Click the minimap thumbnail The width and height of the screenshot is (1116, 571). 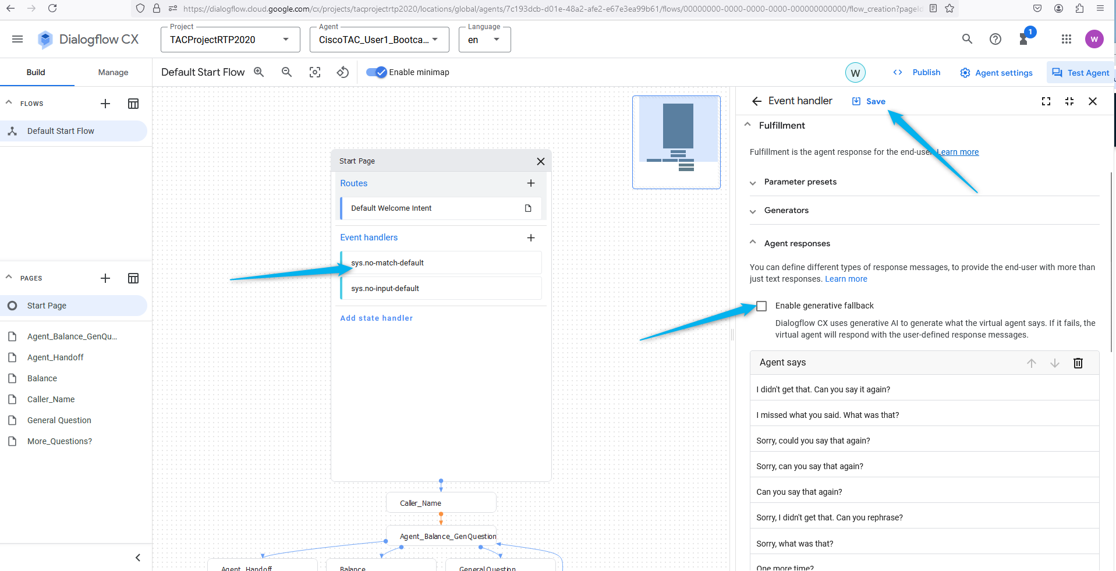(x=676, y=142)
